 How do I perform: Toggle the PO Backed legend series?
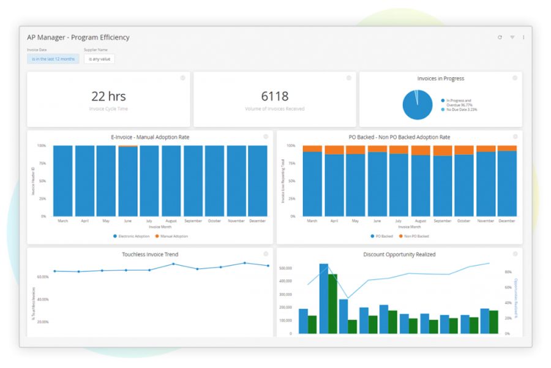point(382,236)
